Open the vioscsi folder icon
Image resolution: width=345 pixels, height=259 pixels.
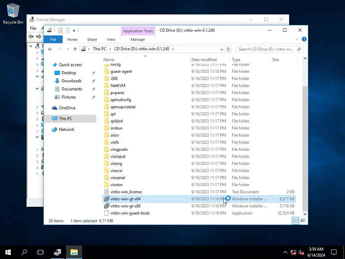[x=106, y=170]
